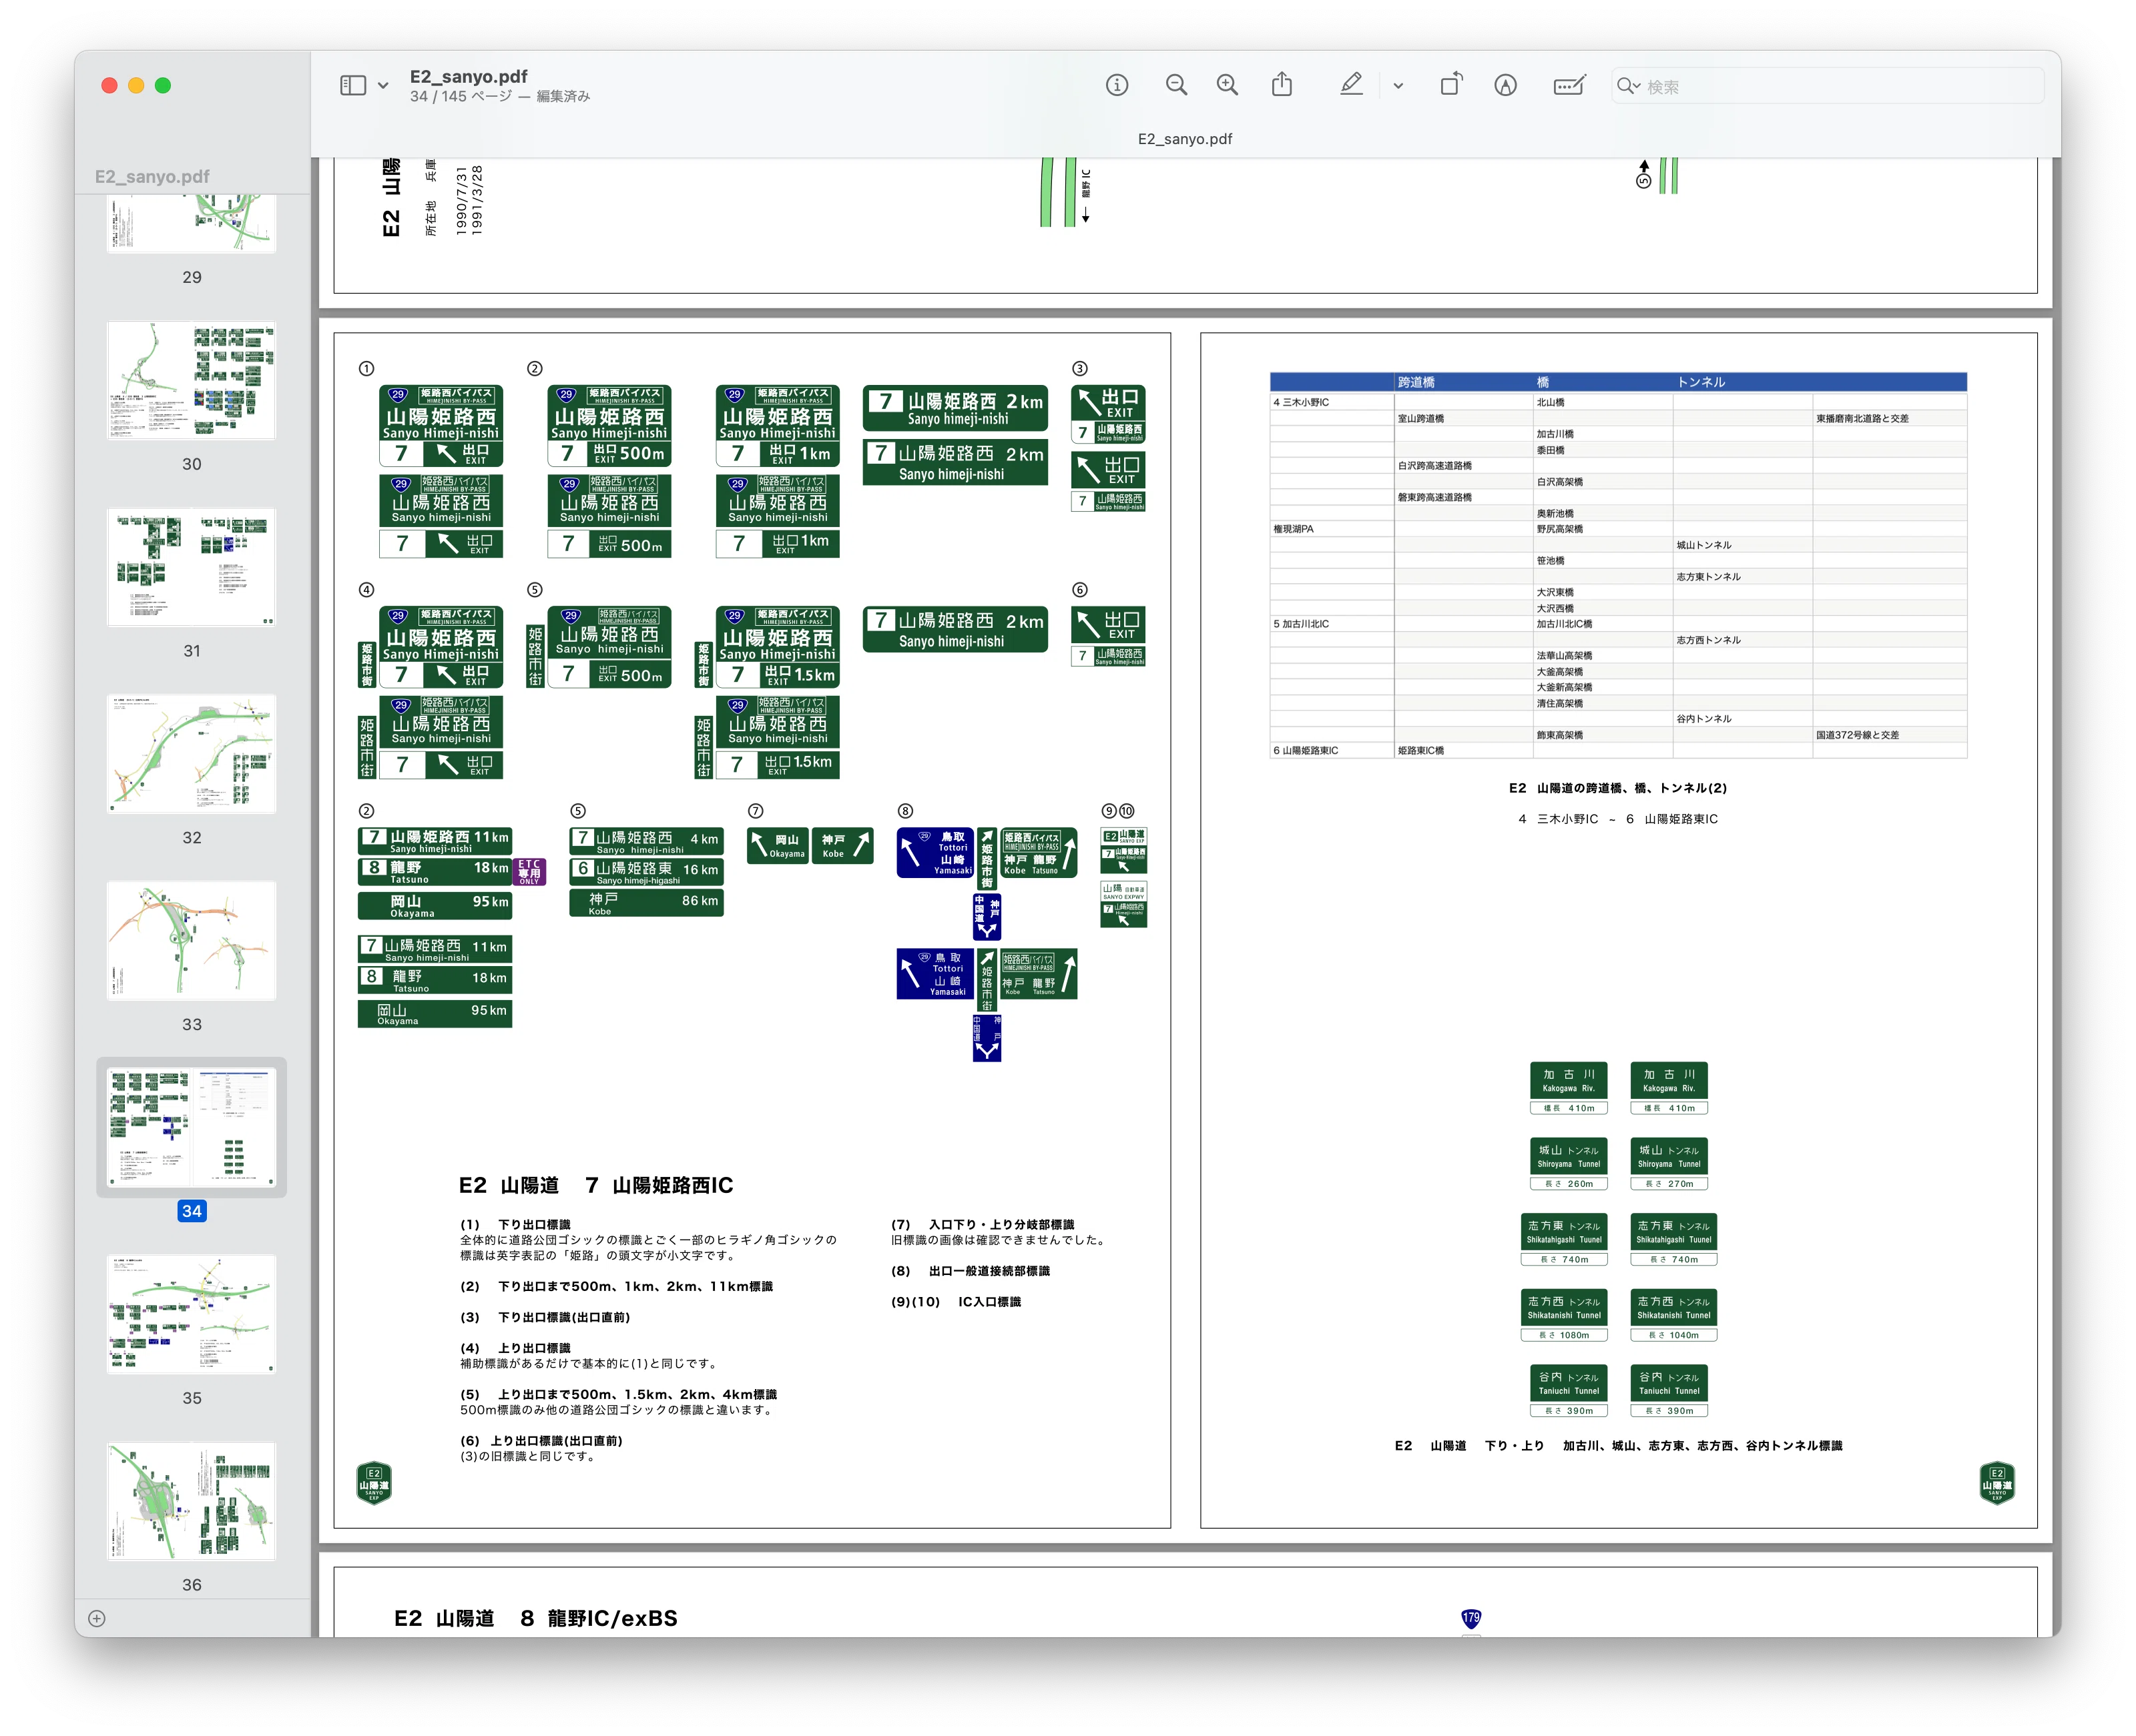Image resolution: width=2136 pixels, height=1736 pixels.
Task: Show page 36 thumbnail
Action: pos(191,1502)
